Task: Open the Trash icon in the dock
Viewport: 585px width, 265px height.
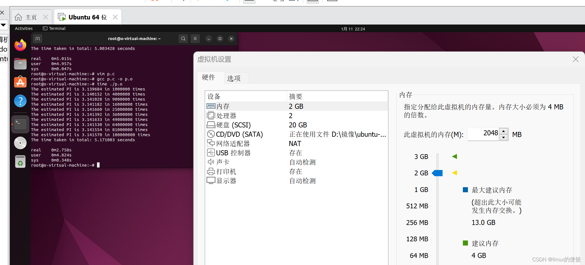Action: [20, 162]
